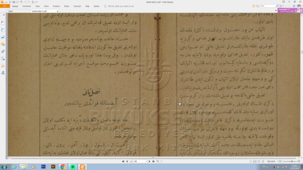Open the Help ribbon tab

point(87,6)
